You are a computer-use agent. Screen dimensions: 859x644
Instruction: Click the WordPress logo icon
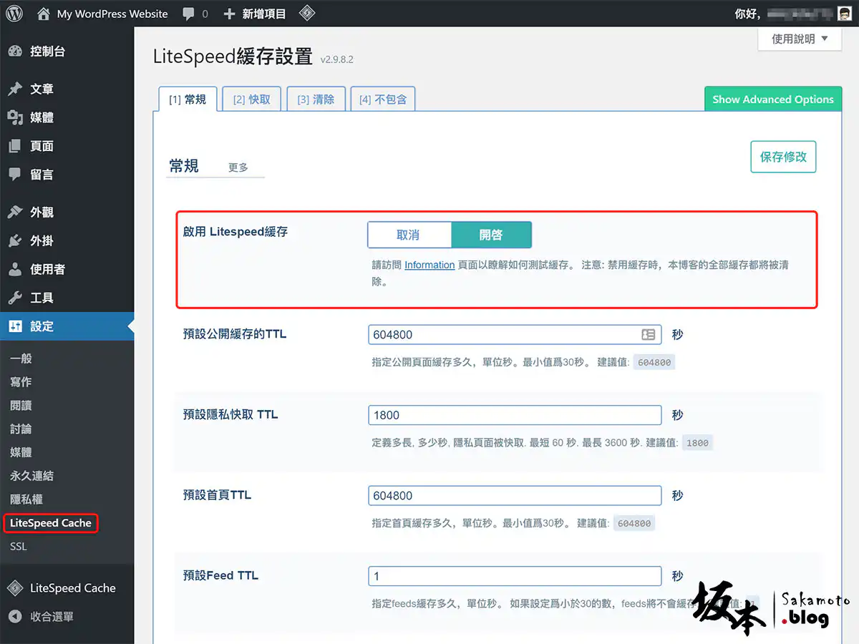click(x=14, y=14)
